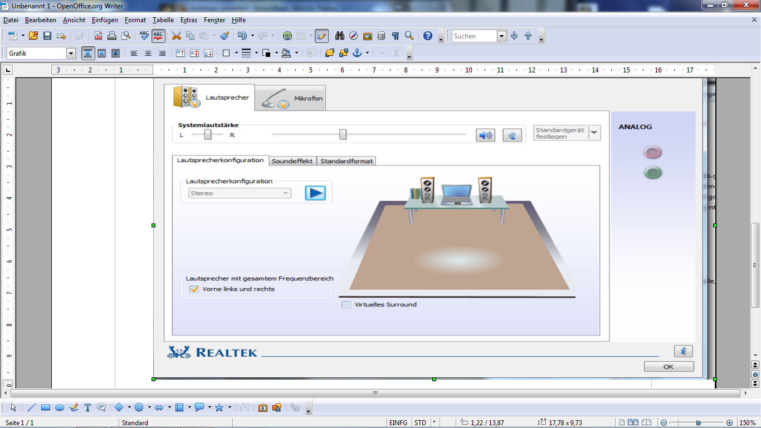Bring graphic to front

point(329,53)
